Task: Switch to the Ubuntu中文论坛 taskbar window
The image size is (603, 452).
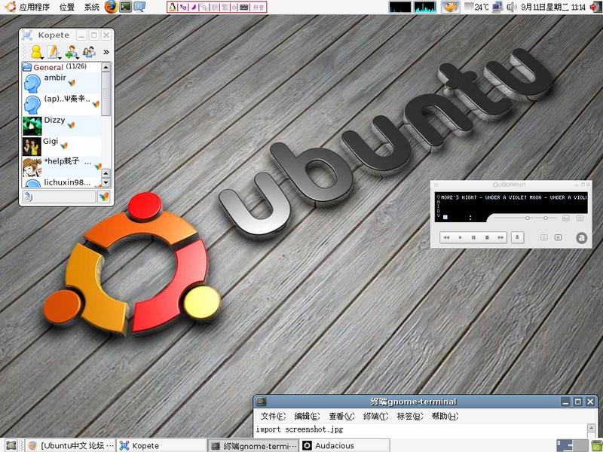Action: (71, 445)
